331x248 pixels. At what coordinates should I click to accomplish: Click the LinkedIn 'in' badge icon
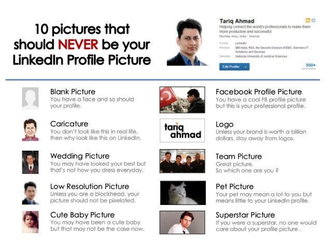[x=308, y=20]
